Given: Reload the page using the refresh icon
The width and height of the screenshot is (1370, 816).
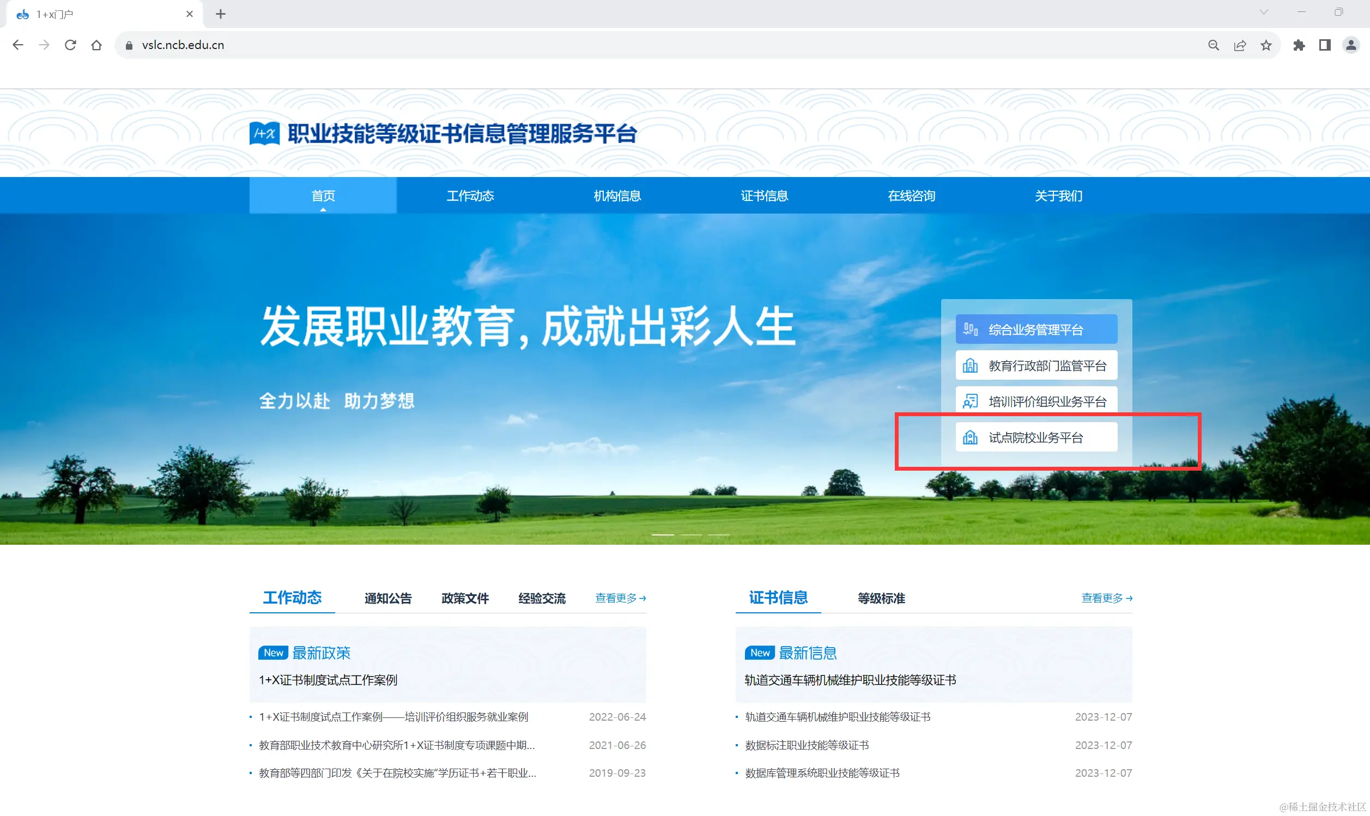Looking at the screenshot, I should [70, 45].
